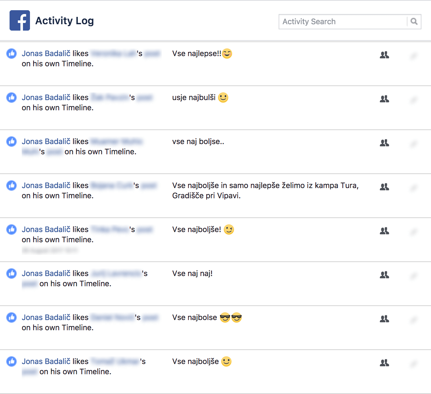The width and height of the screenshot is (431, 394).
Task: Open friends audience icon for 'Vse najboljše!' wink row
Action: click(384, 231)
